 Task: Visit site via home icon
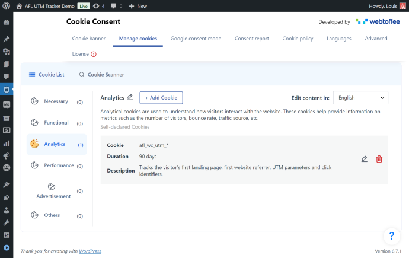point(19,6)
